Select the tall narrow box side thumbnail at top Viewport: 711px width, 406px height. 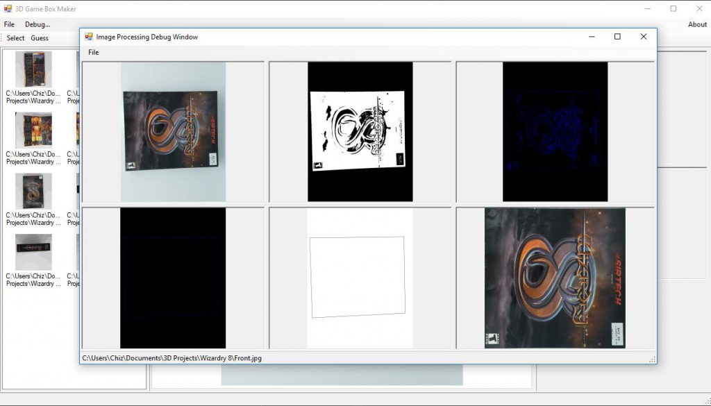click(x=33, y=69)
